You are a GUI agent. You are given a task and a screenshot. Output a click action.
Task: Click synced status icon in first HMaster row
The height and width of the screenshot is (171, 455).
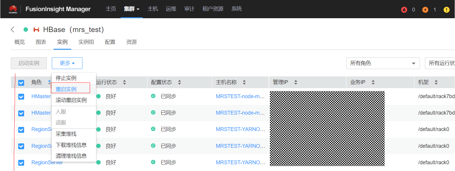[153, 96]
